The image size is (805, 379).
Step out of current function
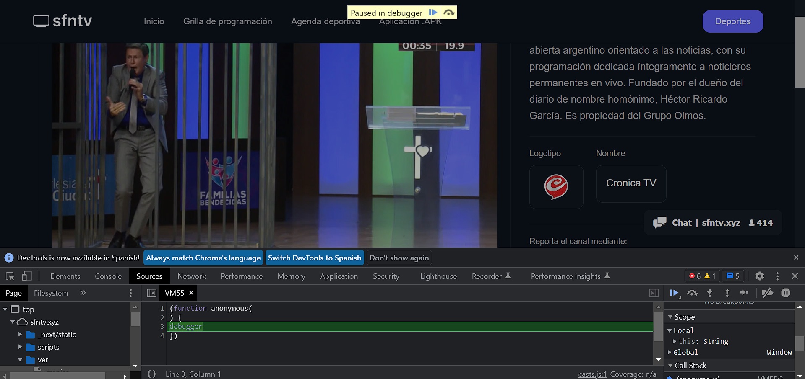pyautogui.click(x=727, y=293)
